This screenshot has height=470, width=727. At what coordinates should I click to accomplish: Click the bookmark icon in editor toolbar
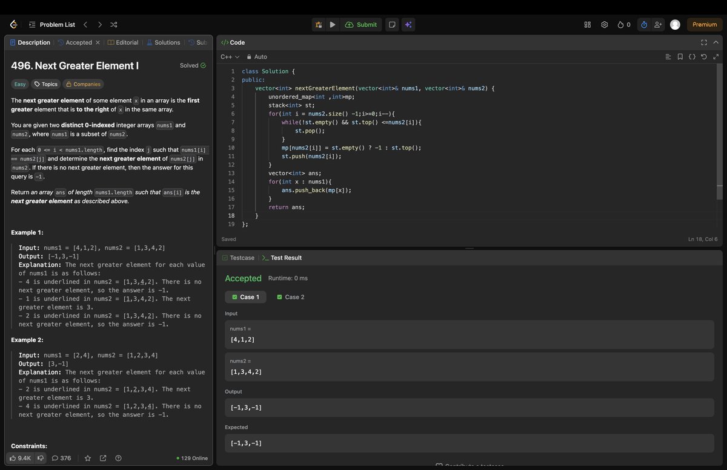680,57
